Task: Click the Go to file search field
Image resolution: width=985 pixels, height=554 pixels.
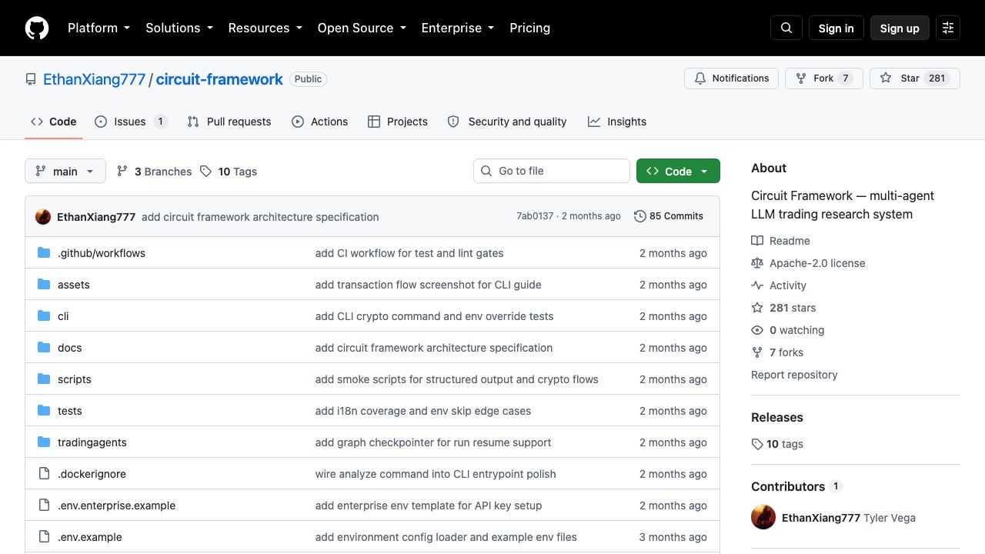Action: click(x=552, y=171)
